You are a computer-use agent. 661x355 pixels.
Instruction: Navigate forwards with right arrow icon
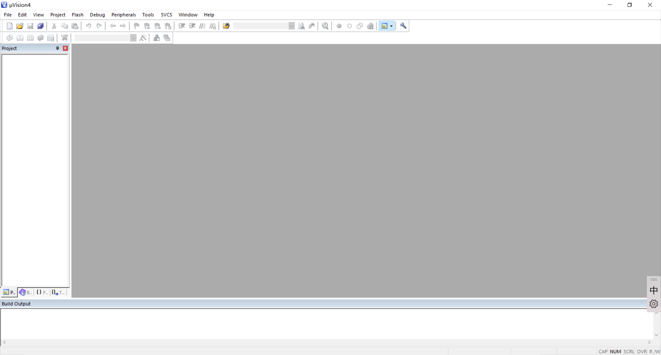(123, 26)
